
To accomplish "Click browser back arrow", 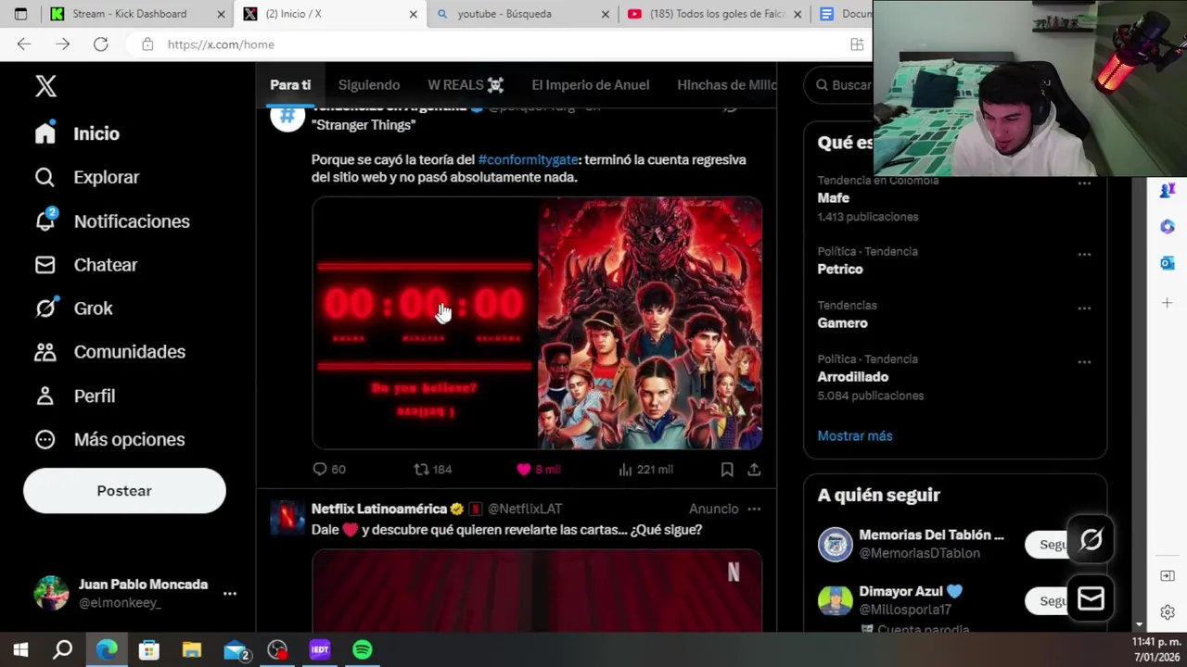I will pyautogui.click(x=24, y=44).
